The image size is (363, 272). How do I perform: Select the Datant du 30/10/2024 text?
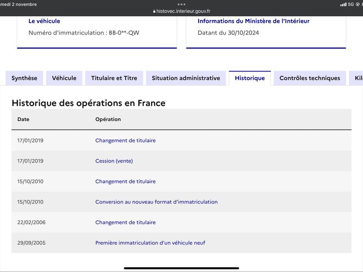[x=228, y=33]
